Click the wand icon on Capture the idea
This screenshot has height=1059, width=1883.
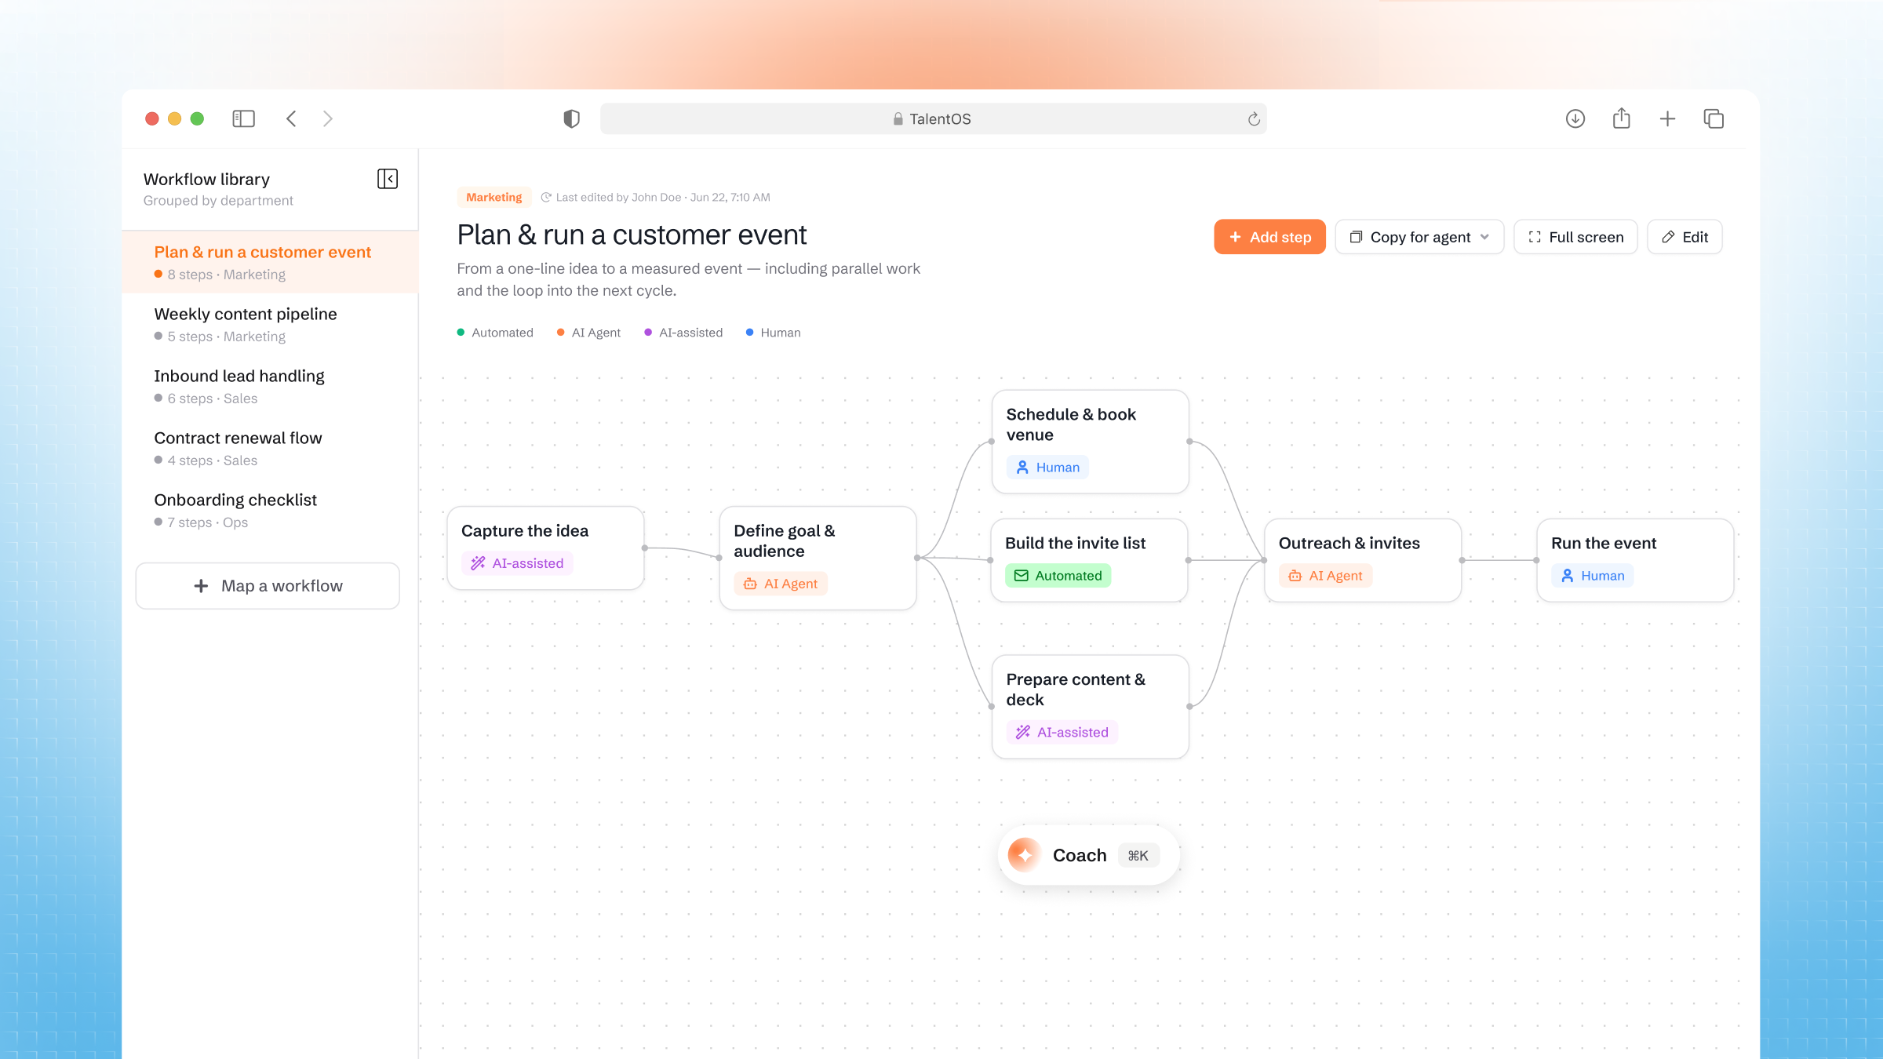coord(478,563)
